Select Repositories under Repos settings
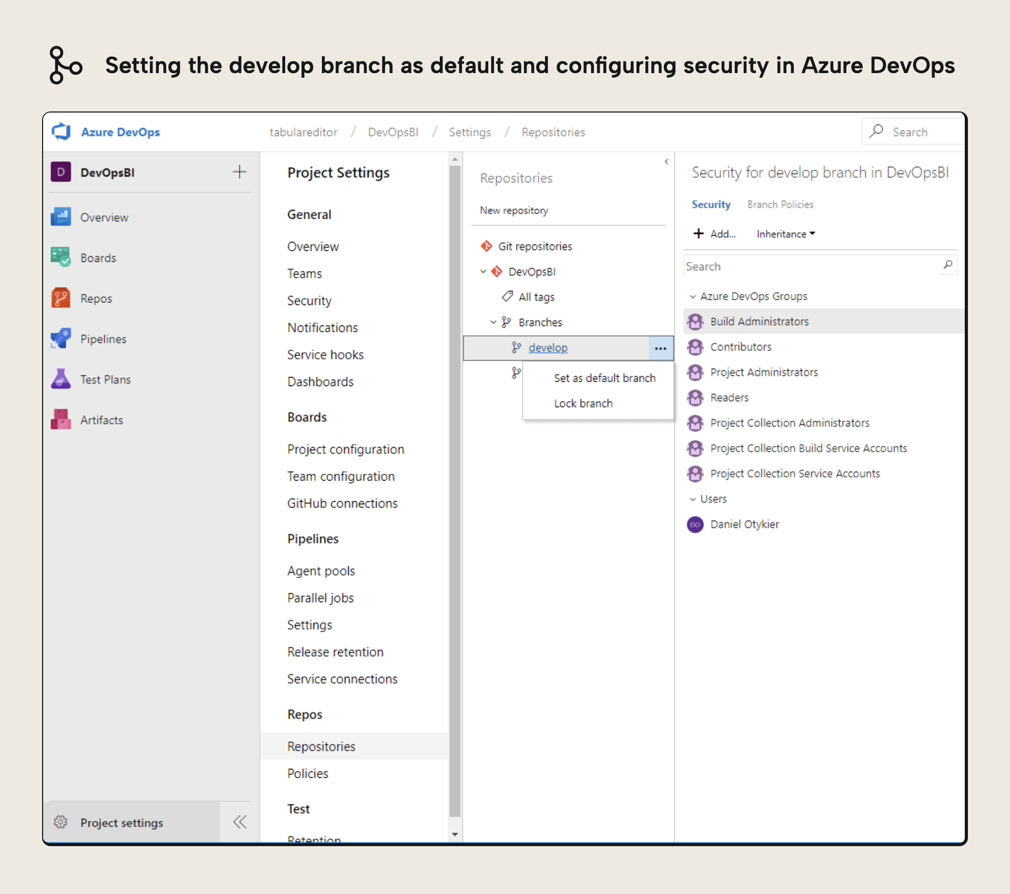 tap(354, 746)
